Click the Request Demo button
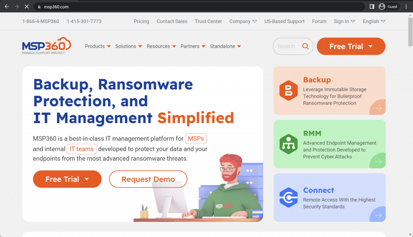The width and height of the screenshot is (413, 237). (x=148, y=179)
